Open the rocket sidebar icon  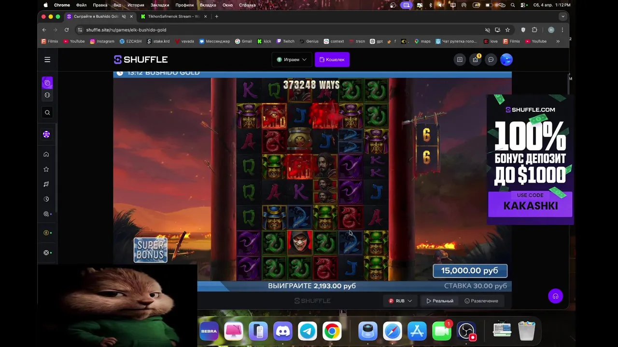click(46, 184)
